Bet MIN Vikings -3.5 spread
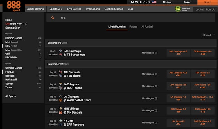The image size is (218, 129). point(178,110)
